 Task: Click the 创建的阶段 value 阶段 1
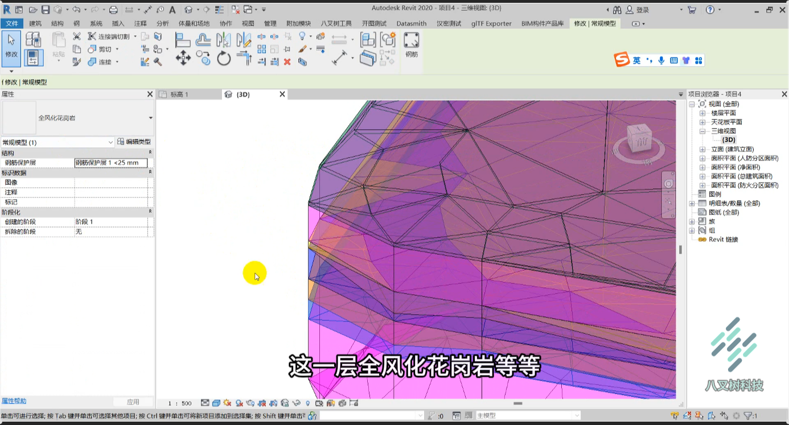[x=111, y=222]
